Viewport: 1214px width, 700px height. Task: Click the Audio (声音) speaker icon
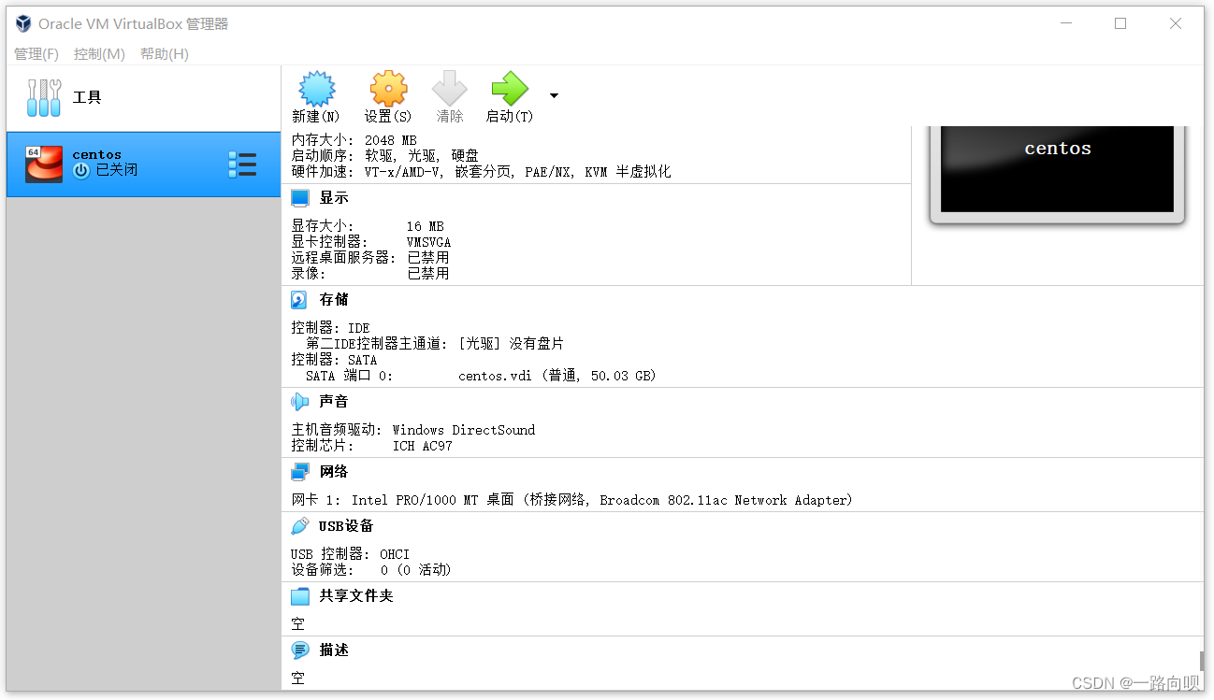[299, 402]
